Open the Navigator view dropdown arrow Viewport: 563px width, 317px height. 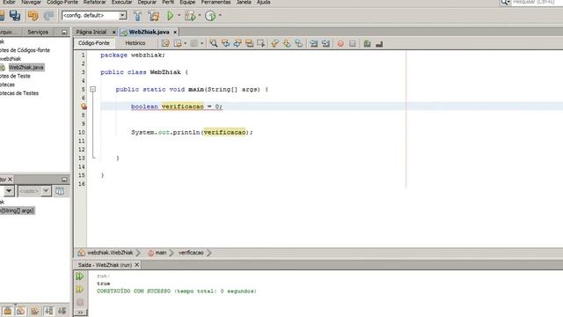(x=9, y=191)
